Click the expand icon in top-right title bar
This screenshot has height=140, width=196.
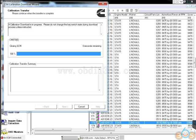coord(177,2)
